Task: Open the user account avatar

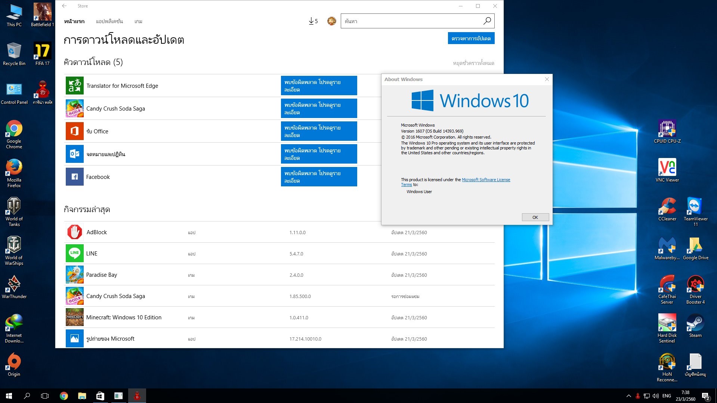Action: point(331,21)
